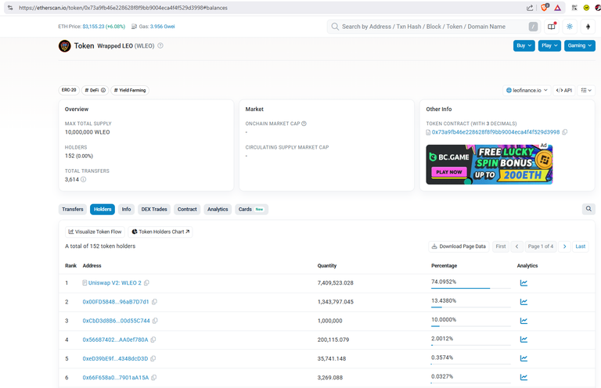The image size is (601, 388).
Task: Open the token contract address link
Action: point(495,132)
